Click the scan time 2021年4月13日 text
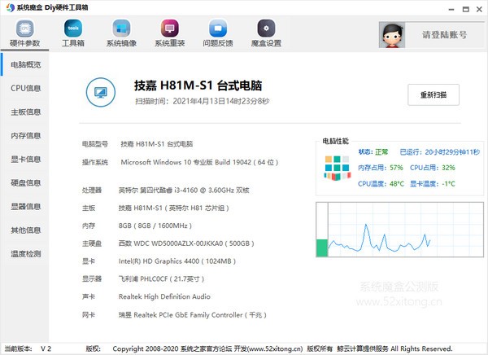Screen dimensions: 488x355 203,101
